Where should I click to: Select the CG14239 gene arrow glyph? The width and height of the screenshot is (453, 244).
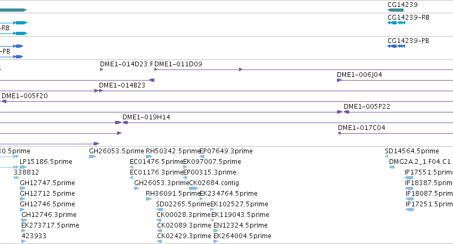pyautogui.click(x=395, y=10)
